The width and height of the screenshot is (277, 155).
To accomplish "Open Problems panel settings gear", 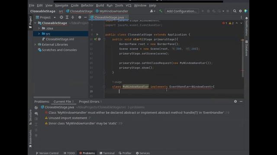I will click(x=235, y=102).
